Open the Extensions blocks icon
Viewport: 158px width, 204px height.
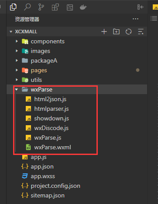tap(55, 7)
